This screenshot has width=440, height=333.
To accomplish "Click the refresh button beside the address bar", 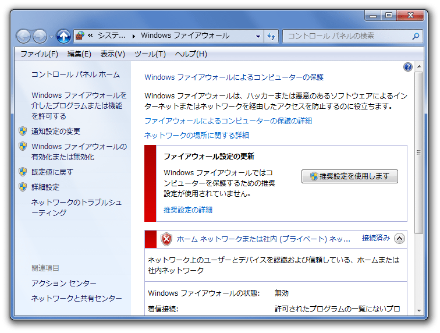I will point(271,36).
